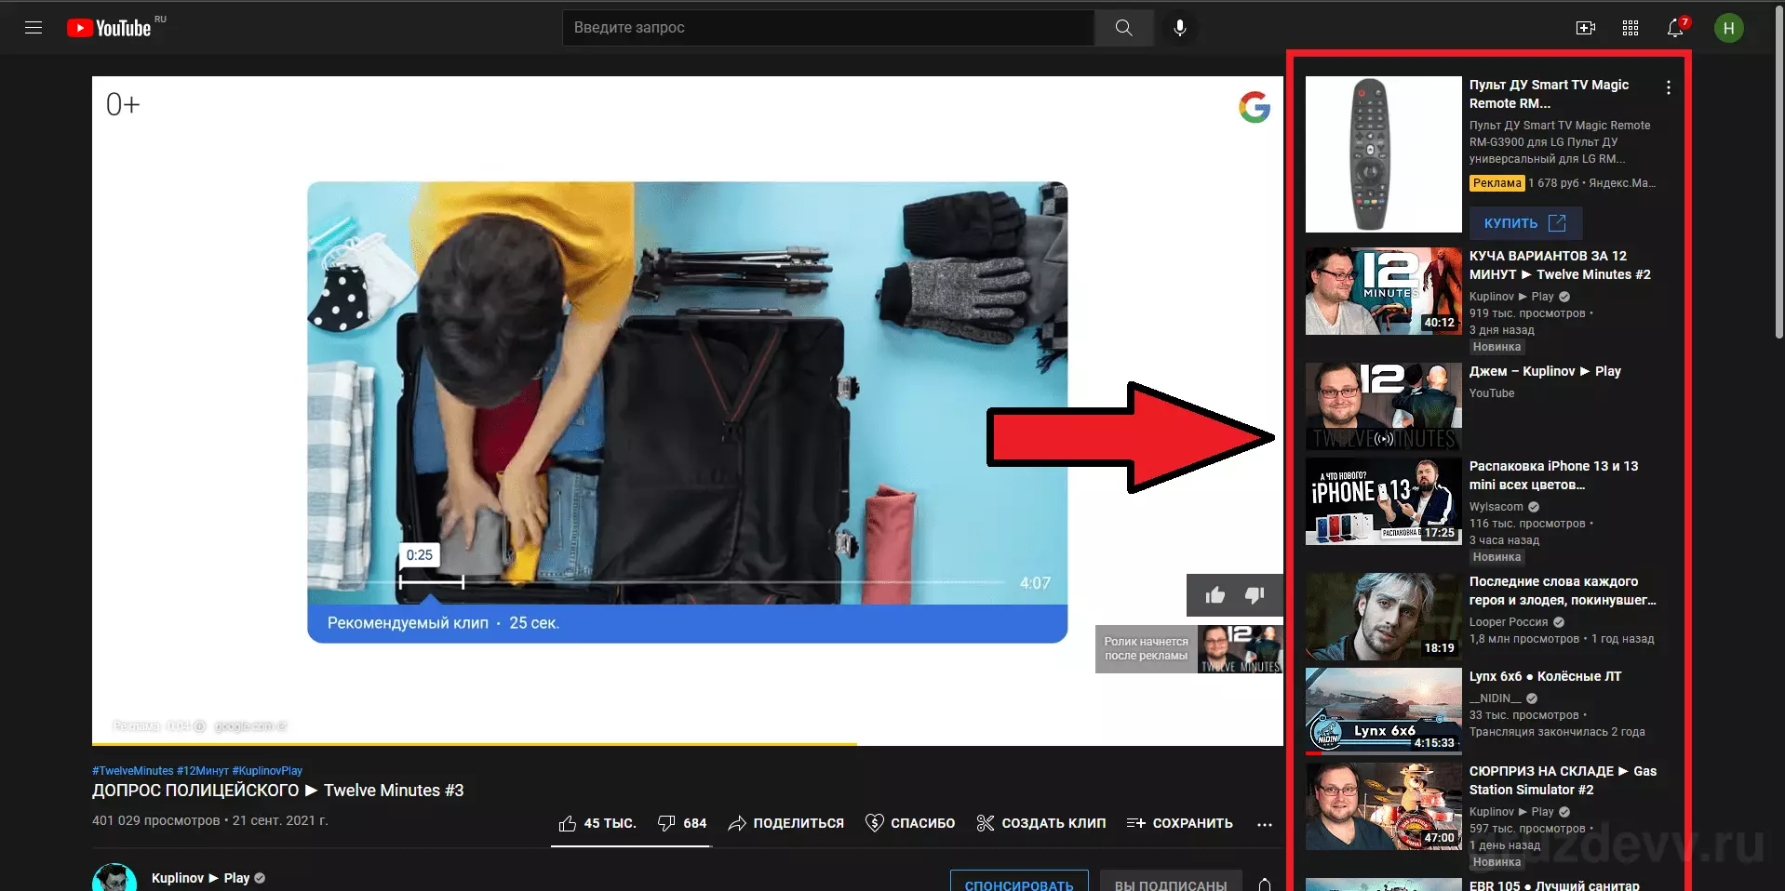Click the upcoming video preview thumbnail
This screenshot has width=1785, height=891.
pos(1241,648)
